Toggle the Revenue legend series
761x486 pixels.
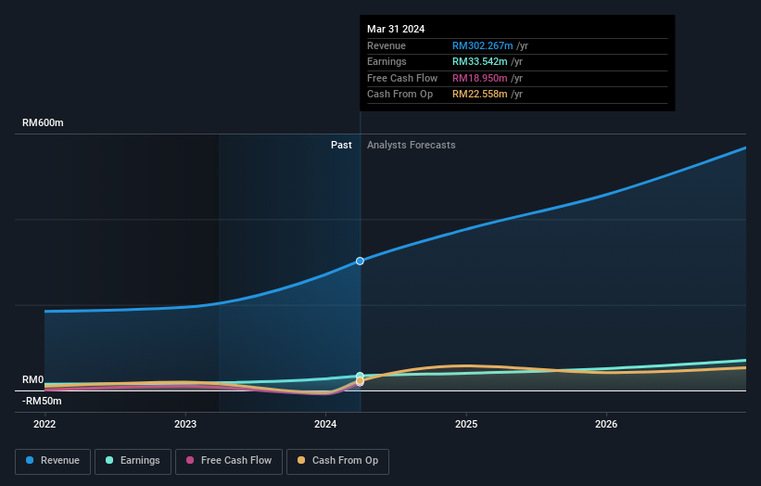[x=53, y=461]
